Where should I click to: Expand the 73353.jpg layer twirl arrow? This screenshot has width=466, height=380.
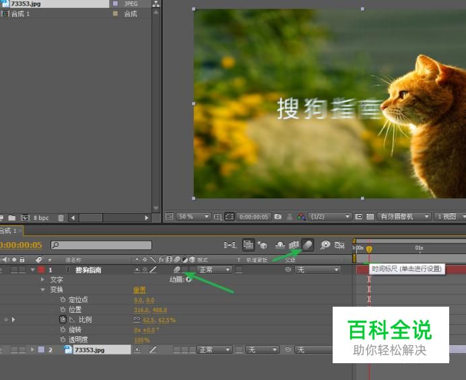point(33,350)
